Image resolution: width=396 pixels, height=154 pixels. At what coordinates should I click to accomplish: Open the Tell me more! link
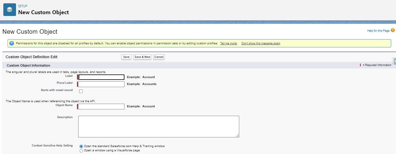click(x=229, y=43)
